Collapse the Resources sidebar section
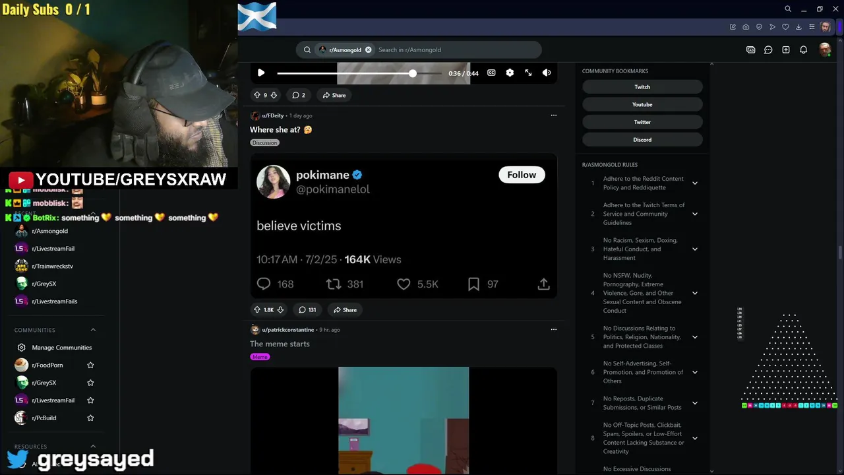Image resolution: width=844 pixels, height=475 pixels. click(93, 447)
